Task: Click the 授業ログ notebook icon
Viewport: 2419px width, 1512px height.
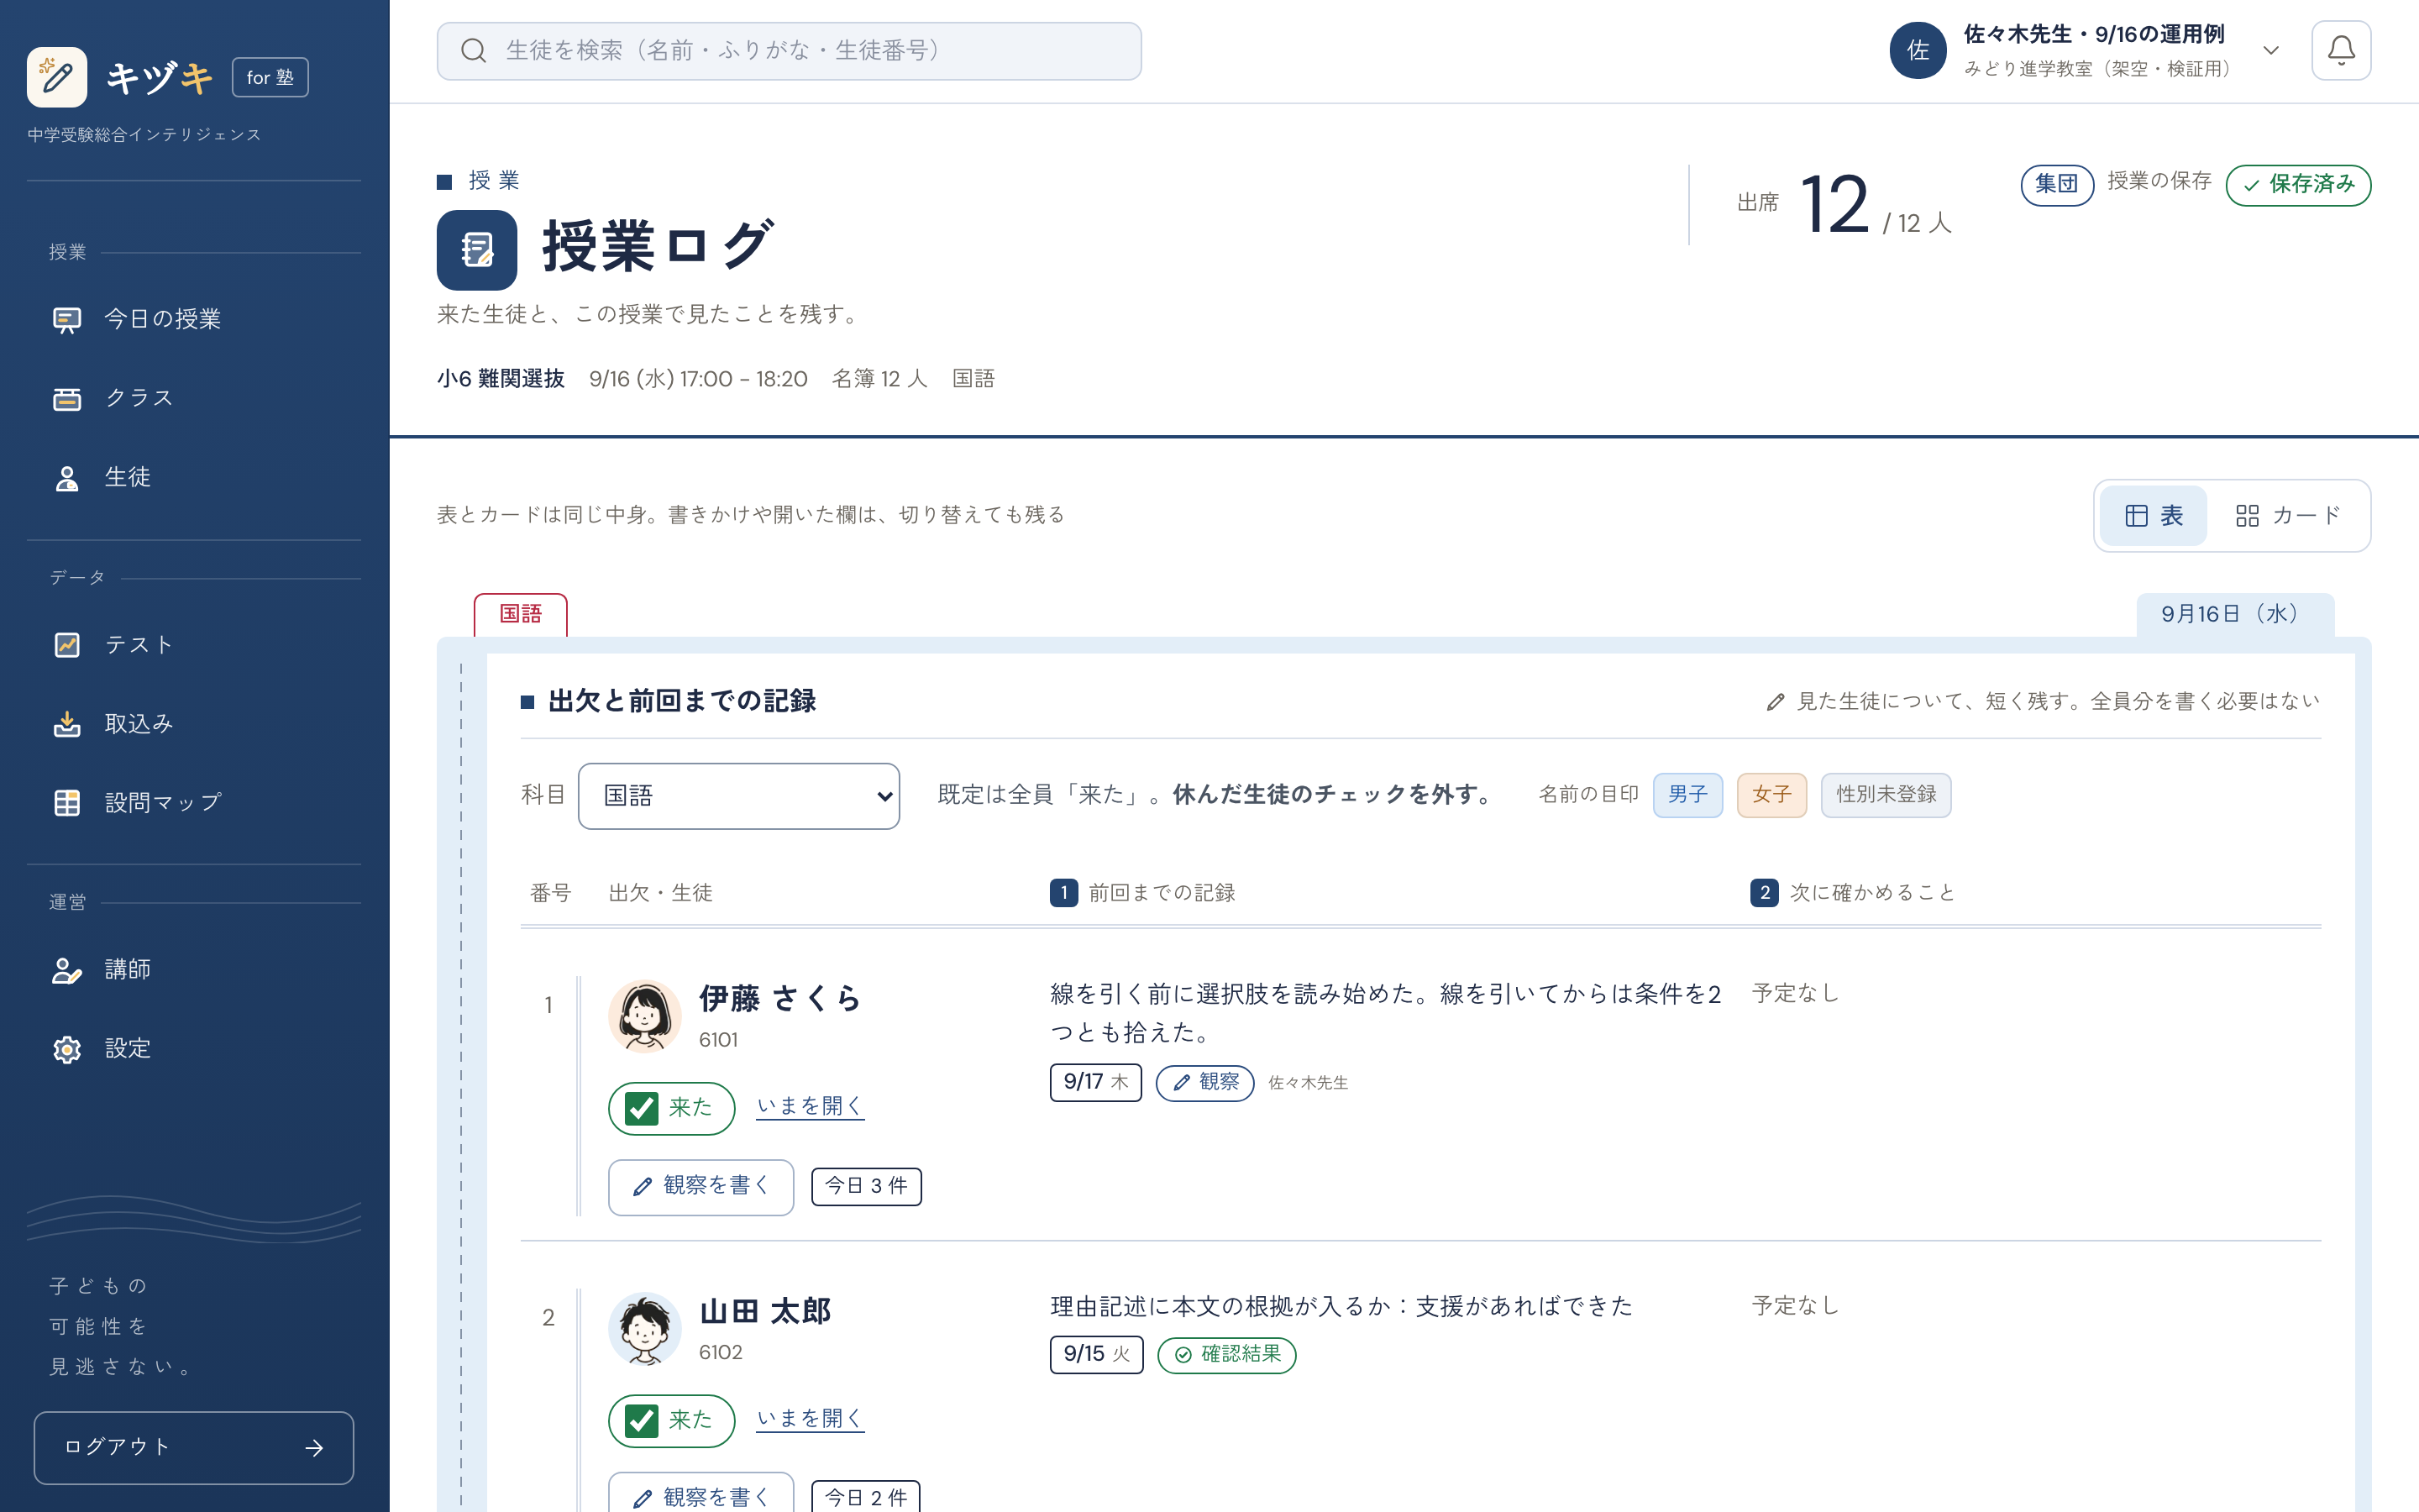Action: point(477,250)
